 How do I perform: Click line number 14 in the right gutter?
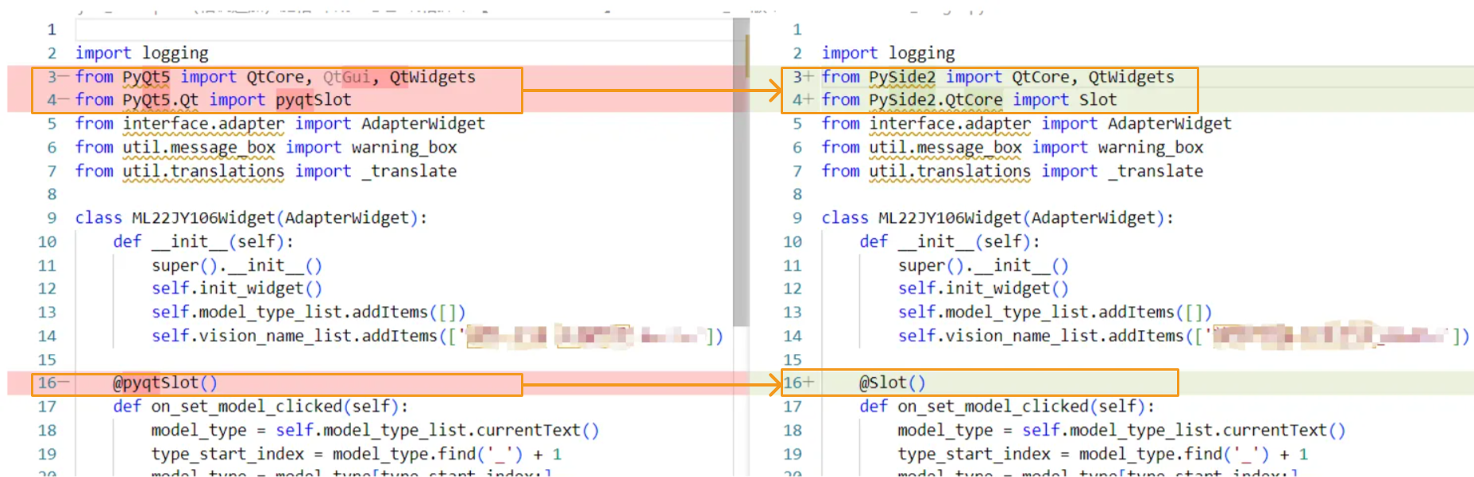pos(793,337)
